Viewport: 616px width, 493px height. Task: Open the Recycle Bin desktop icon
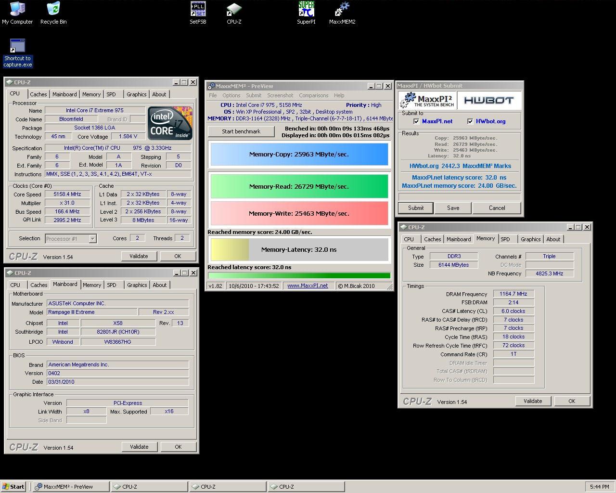53,13
